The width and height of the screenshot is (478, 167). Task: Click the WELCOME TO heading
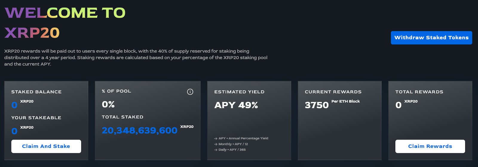(65, 13)
